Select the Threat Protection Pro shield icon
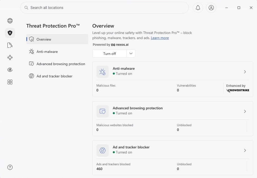 click(x=10, y=33)
